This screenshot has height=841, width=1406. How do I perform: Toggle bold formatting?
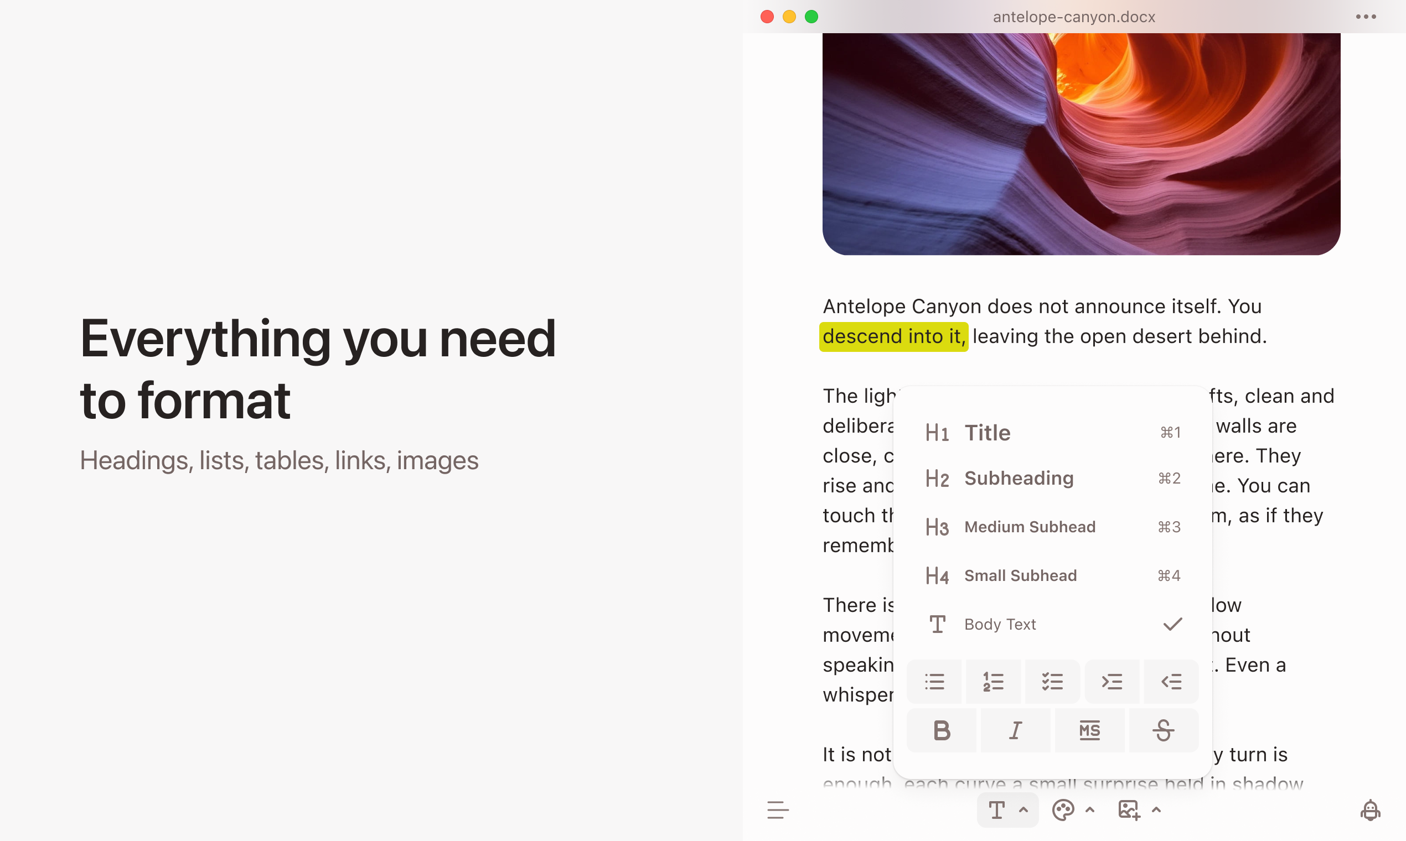[x=942, y=730]
